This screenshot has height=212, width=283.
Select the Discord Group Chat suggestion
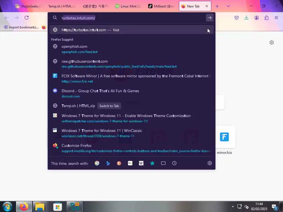pyautogui.click(x=131, y=93)
